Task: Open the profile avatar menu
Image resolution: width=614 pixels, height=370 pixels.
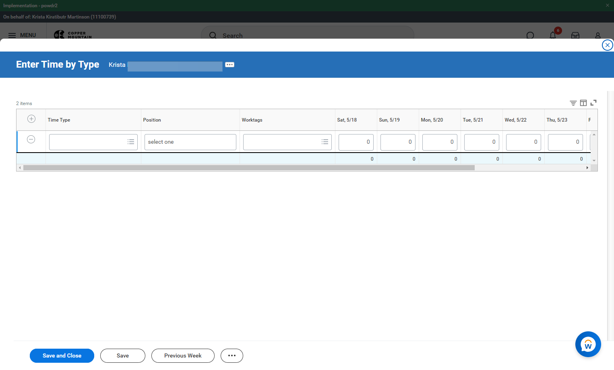Action: tap(598, 35)
